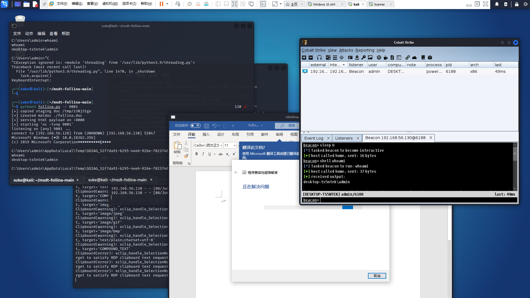This screenshot has height=298, width=530.
Task: Sort sessions by pid column header
Action: coord(457,65)
